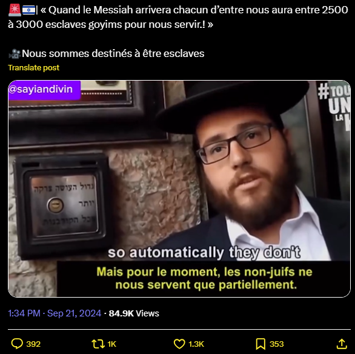
Task: Click the 1.3K likes count
Action: tap(196, 344)
